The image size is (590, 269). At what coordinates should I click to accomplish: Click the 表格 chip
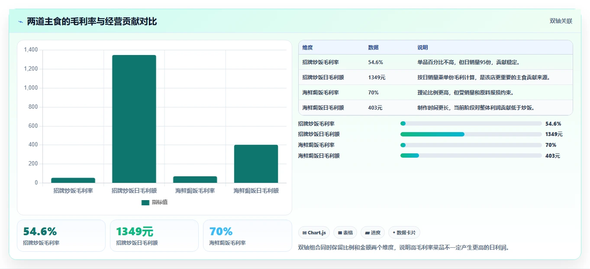[x=345, y=233]
